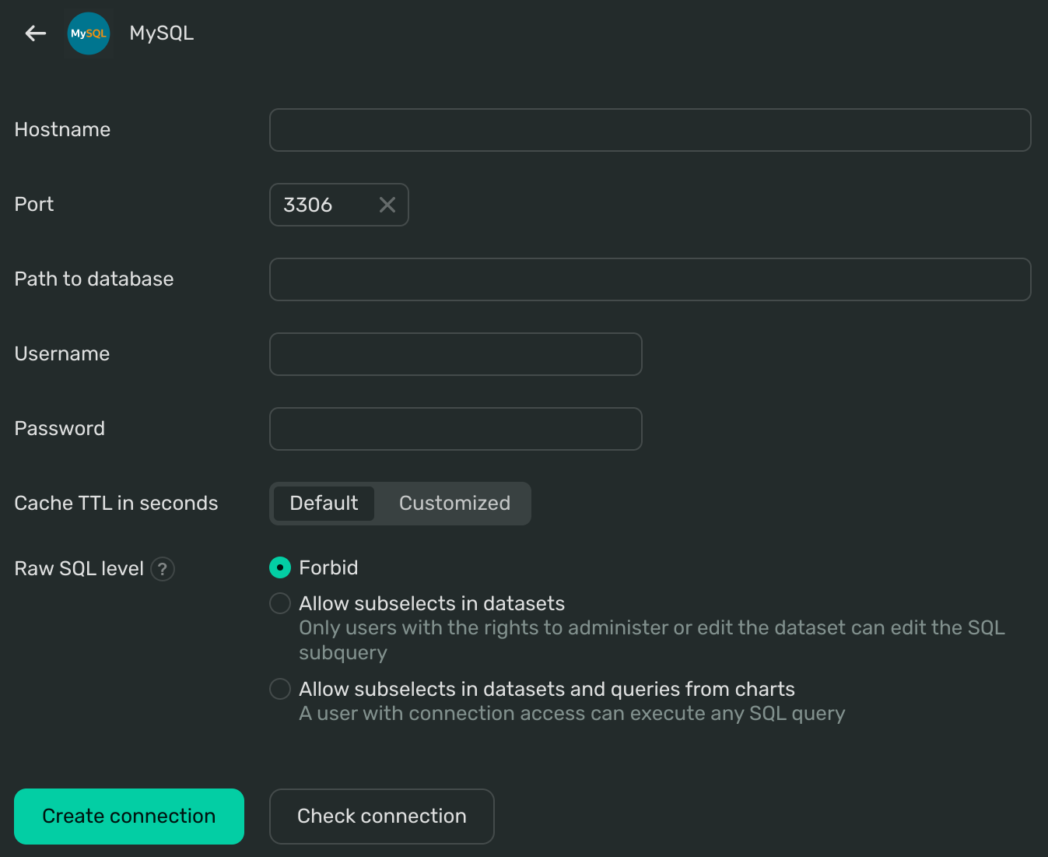Image resolution: width=1048 pixels, height=857 pixels.
Task: Click the MySQL logo icon
Action: click(x=89, y=33)
